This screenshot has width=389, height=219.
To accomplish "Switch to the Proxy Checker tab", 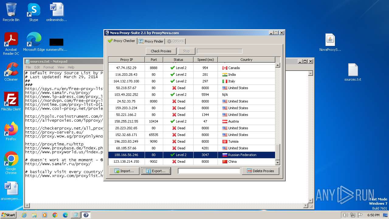I will click(121, 41).
